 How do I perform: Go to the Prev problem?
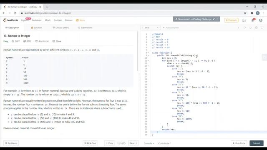click(109, 143)
